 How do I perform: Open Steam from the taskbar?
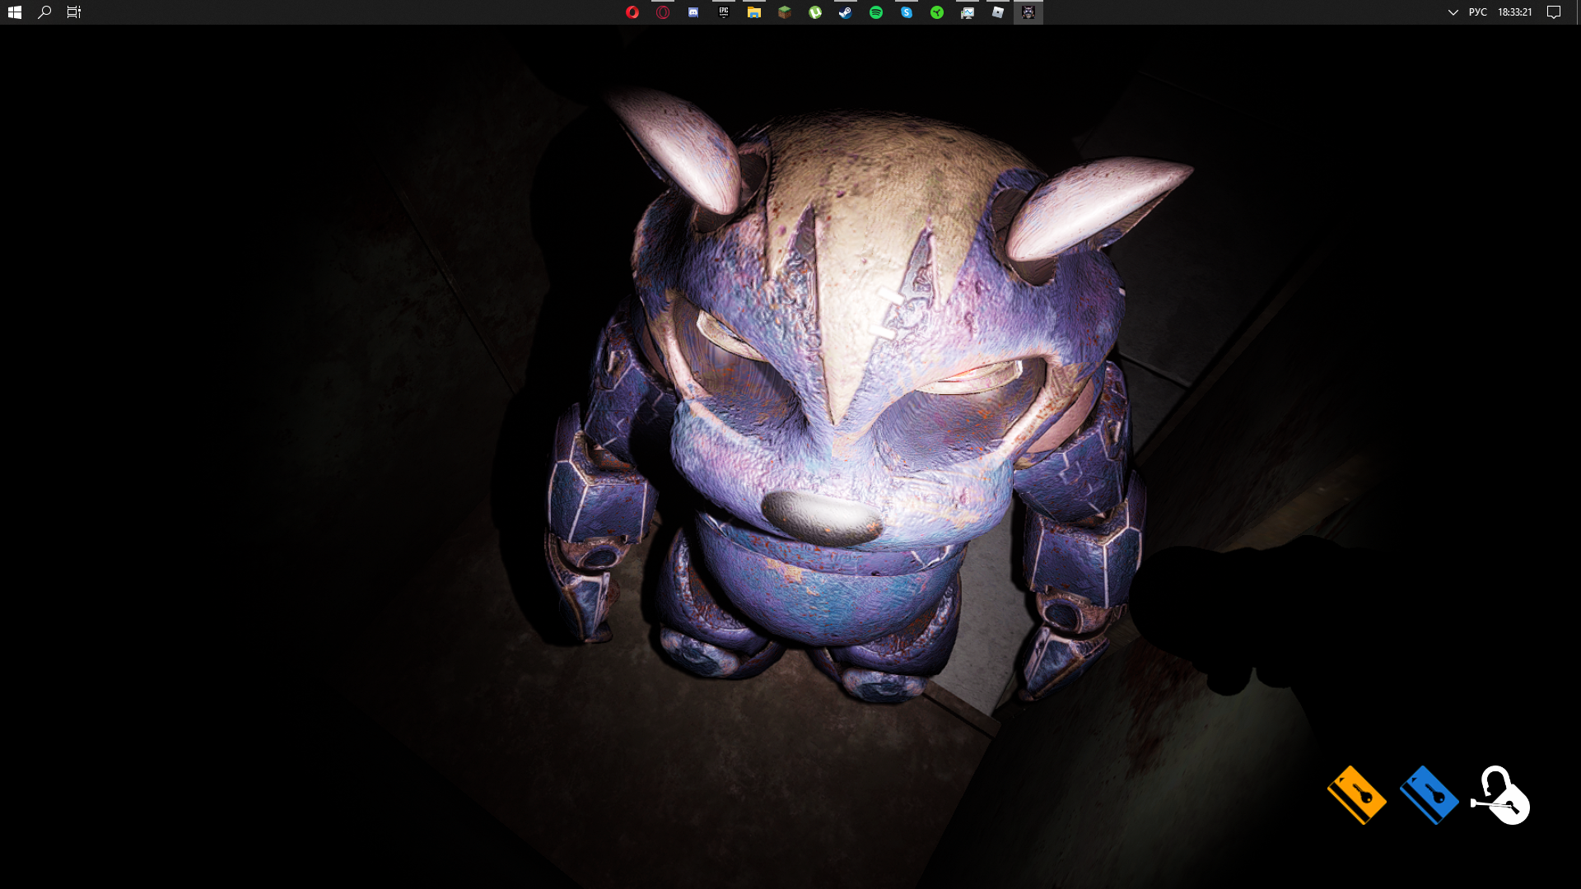846,12
